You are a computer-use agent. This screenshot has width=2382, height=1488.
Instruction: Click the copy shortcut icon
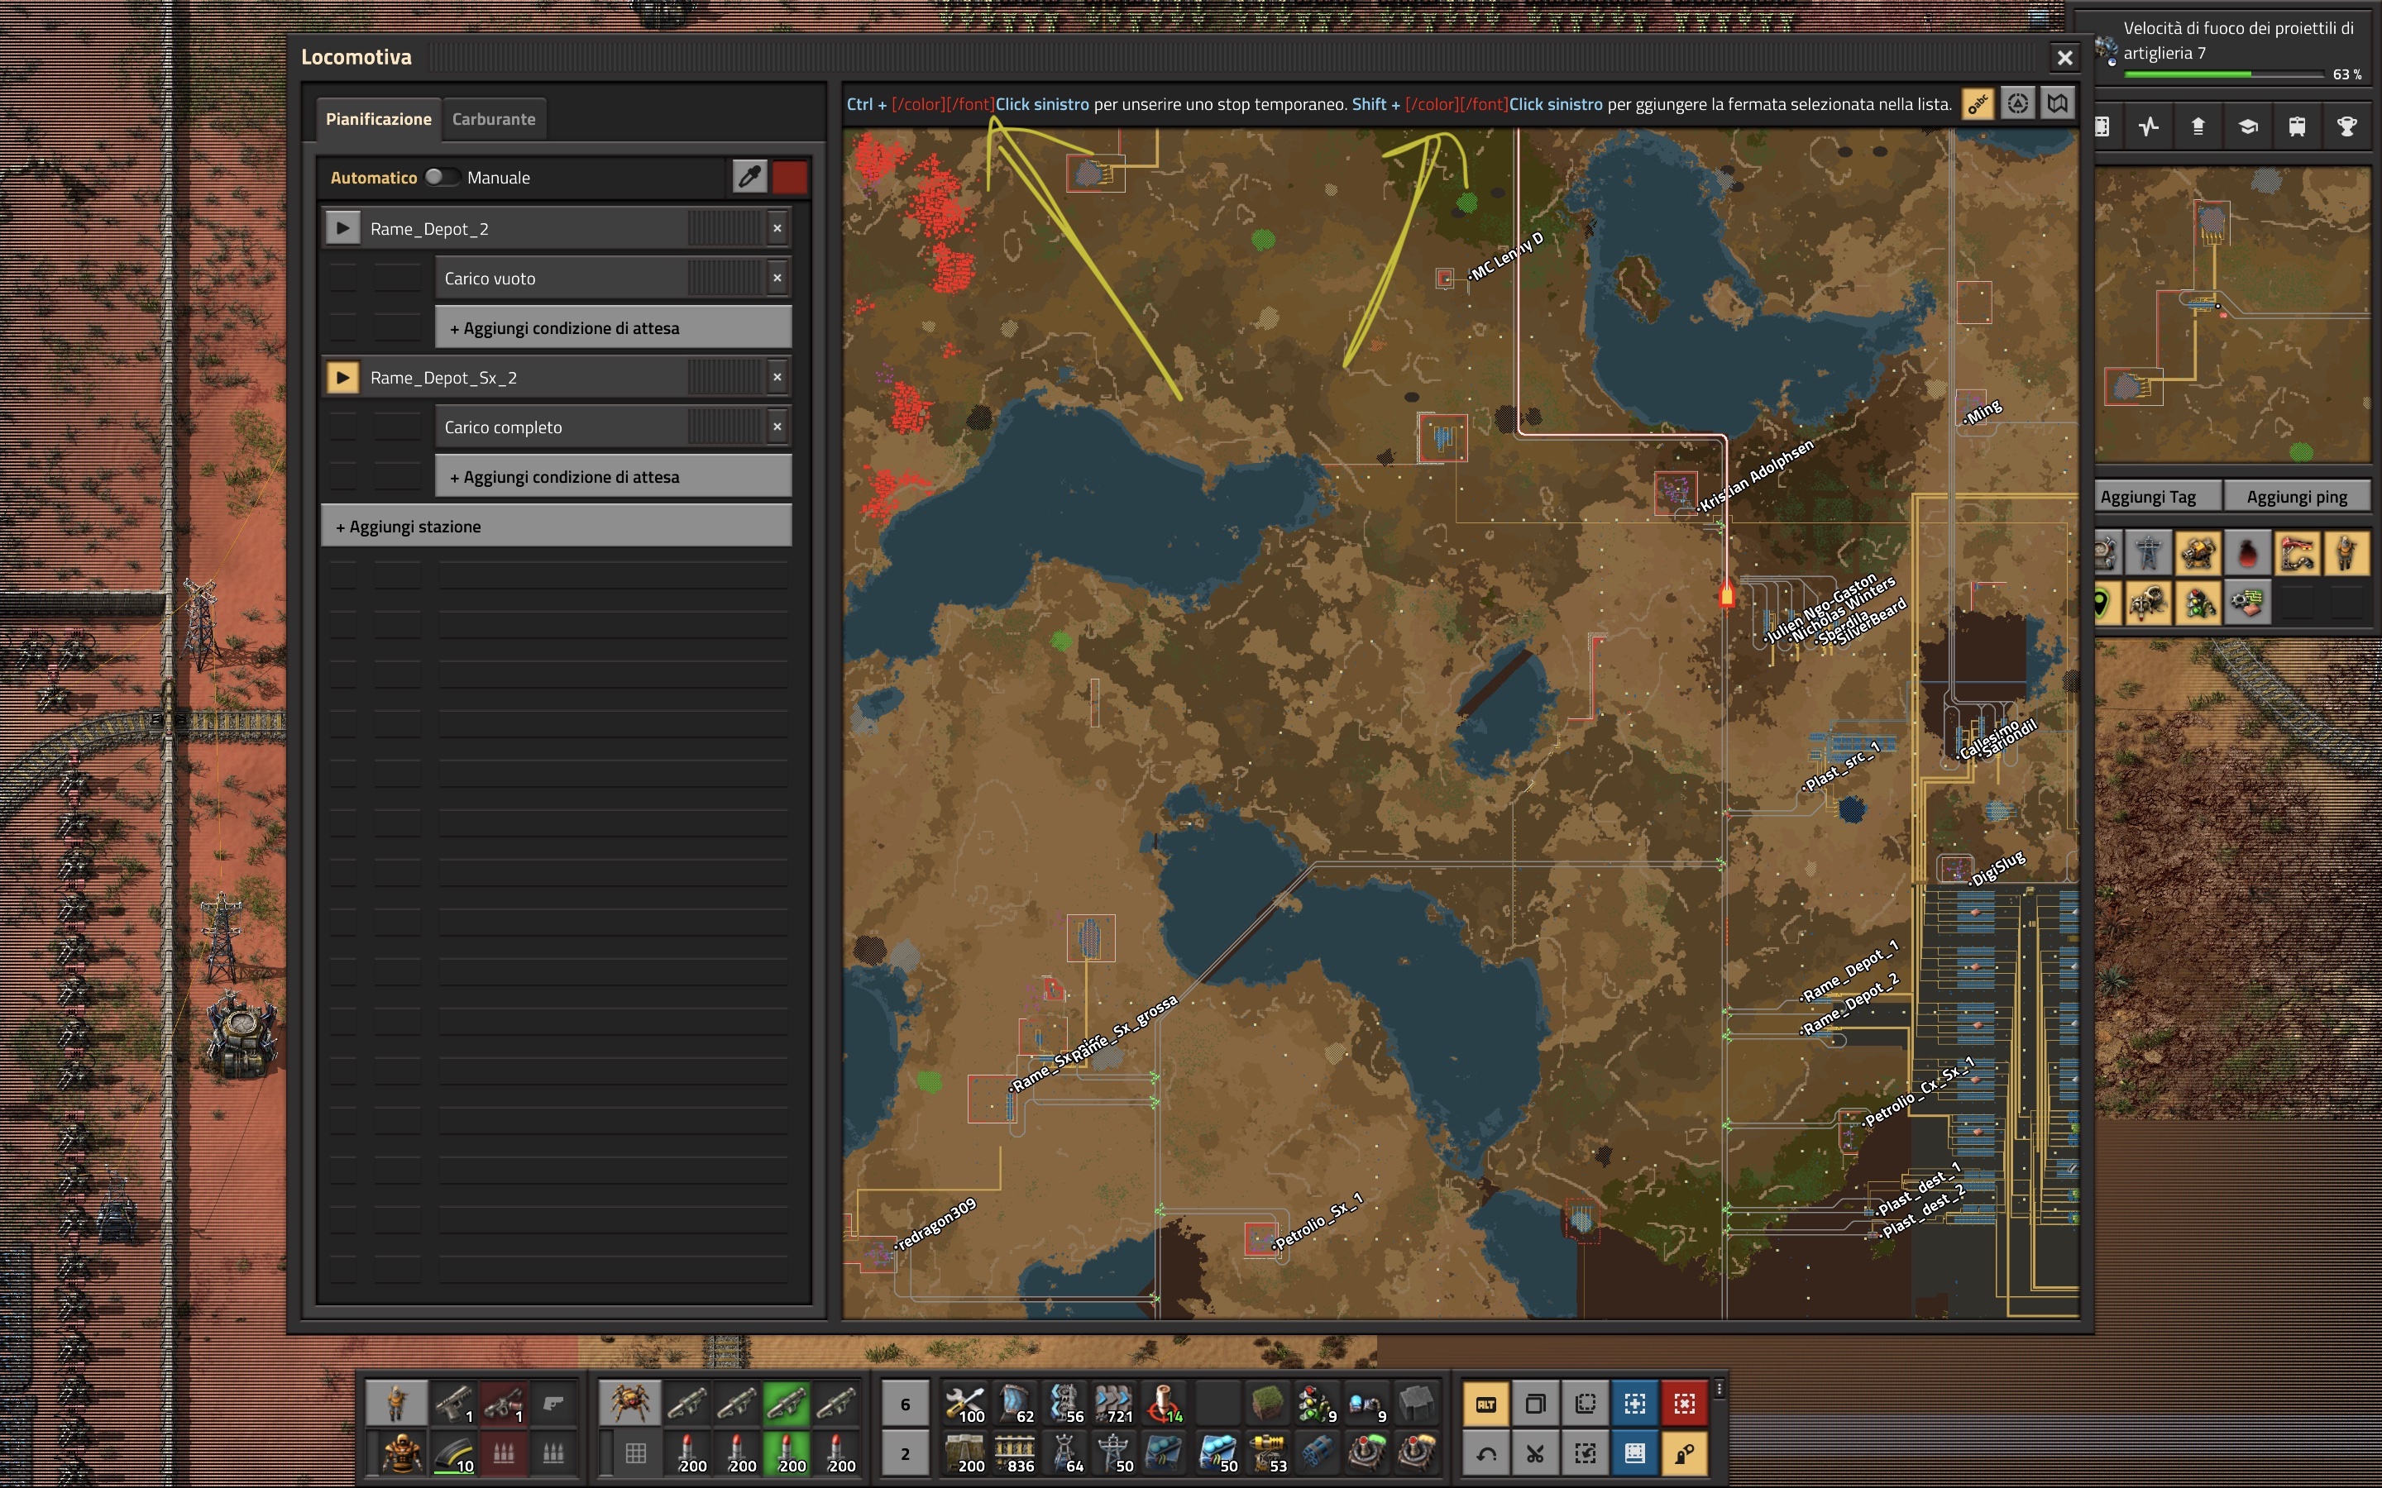tap(1536, 1404)
